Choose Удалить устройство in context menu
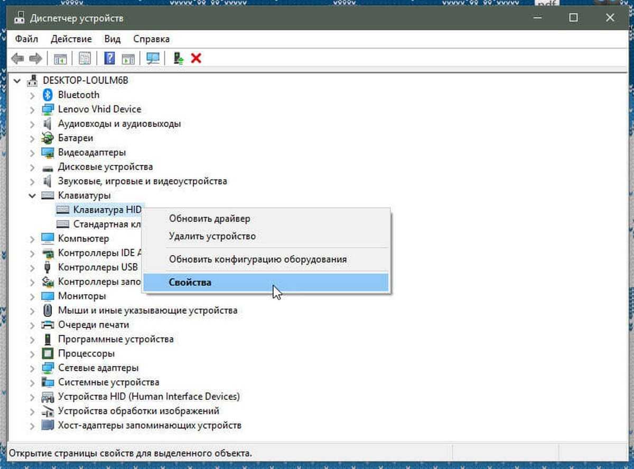The width and height of the screenshot is (634, 469). 212,236
